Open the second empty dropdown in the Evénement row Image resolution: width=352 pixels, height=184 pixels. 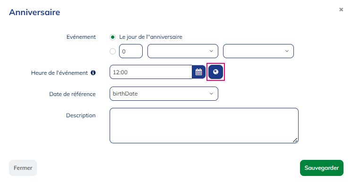click(258, 51)
